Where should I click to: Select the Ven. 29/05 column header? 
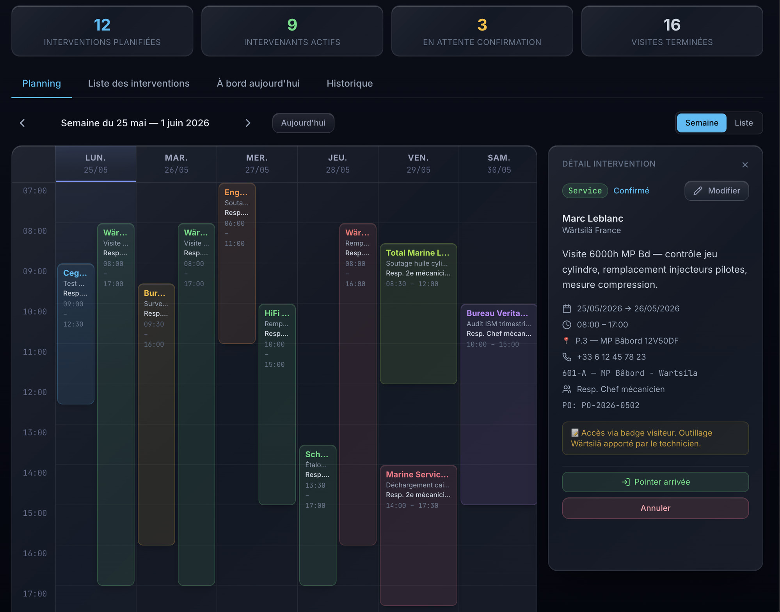tap(418, 164)
